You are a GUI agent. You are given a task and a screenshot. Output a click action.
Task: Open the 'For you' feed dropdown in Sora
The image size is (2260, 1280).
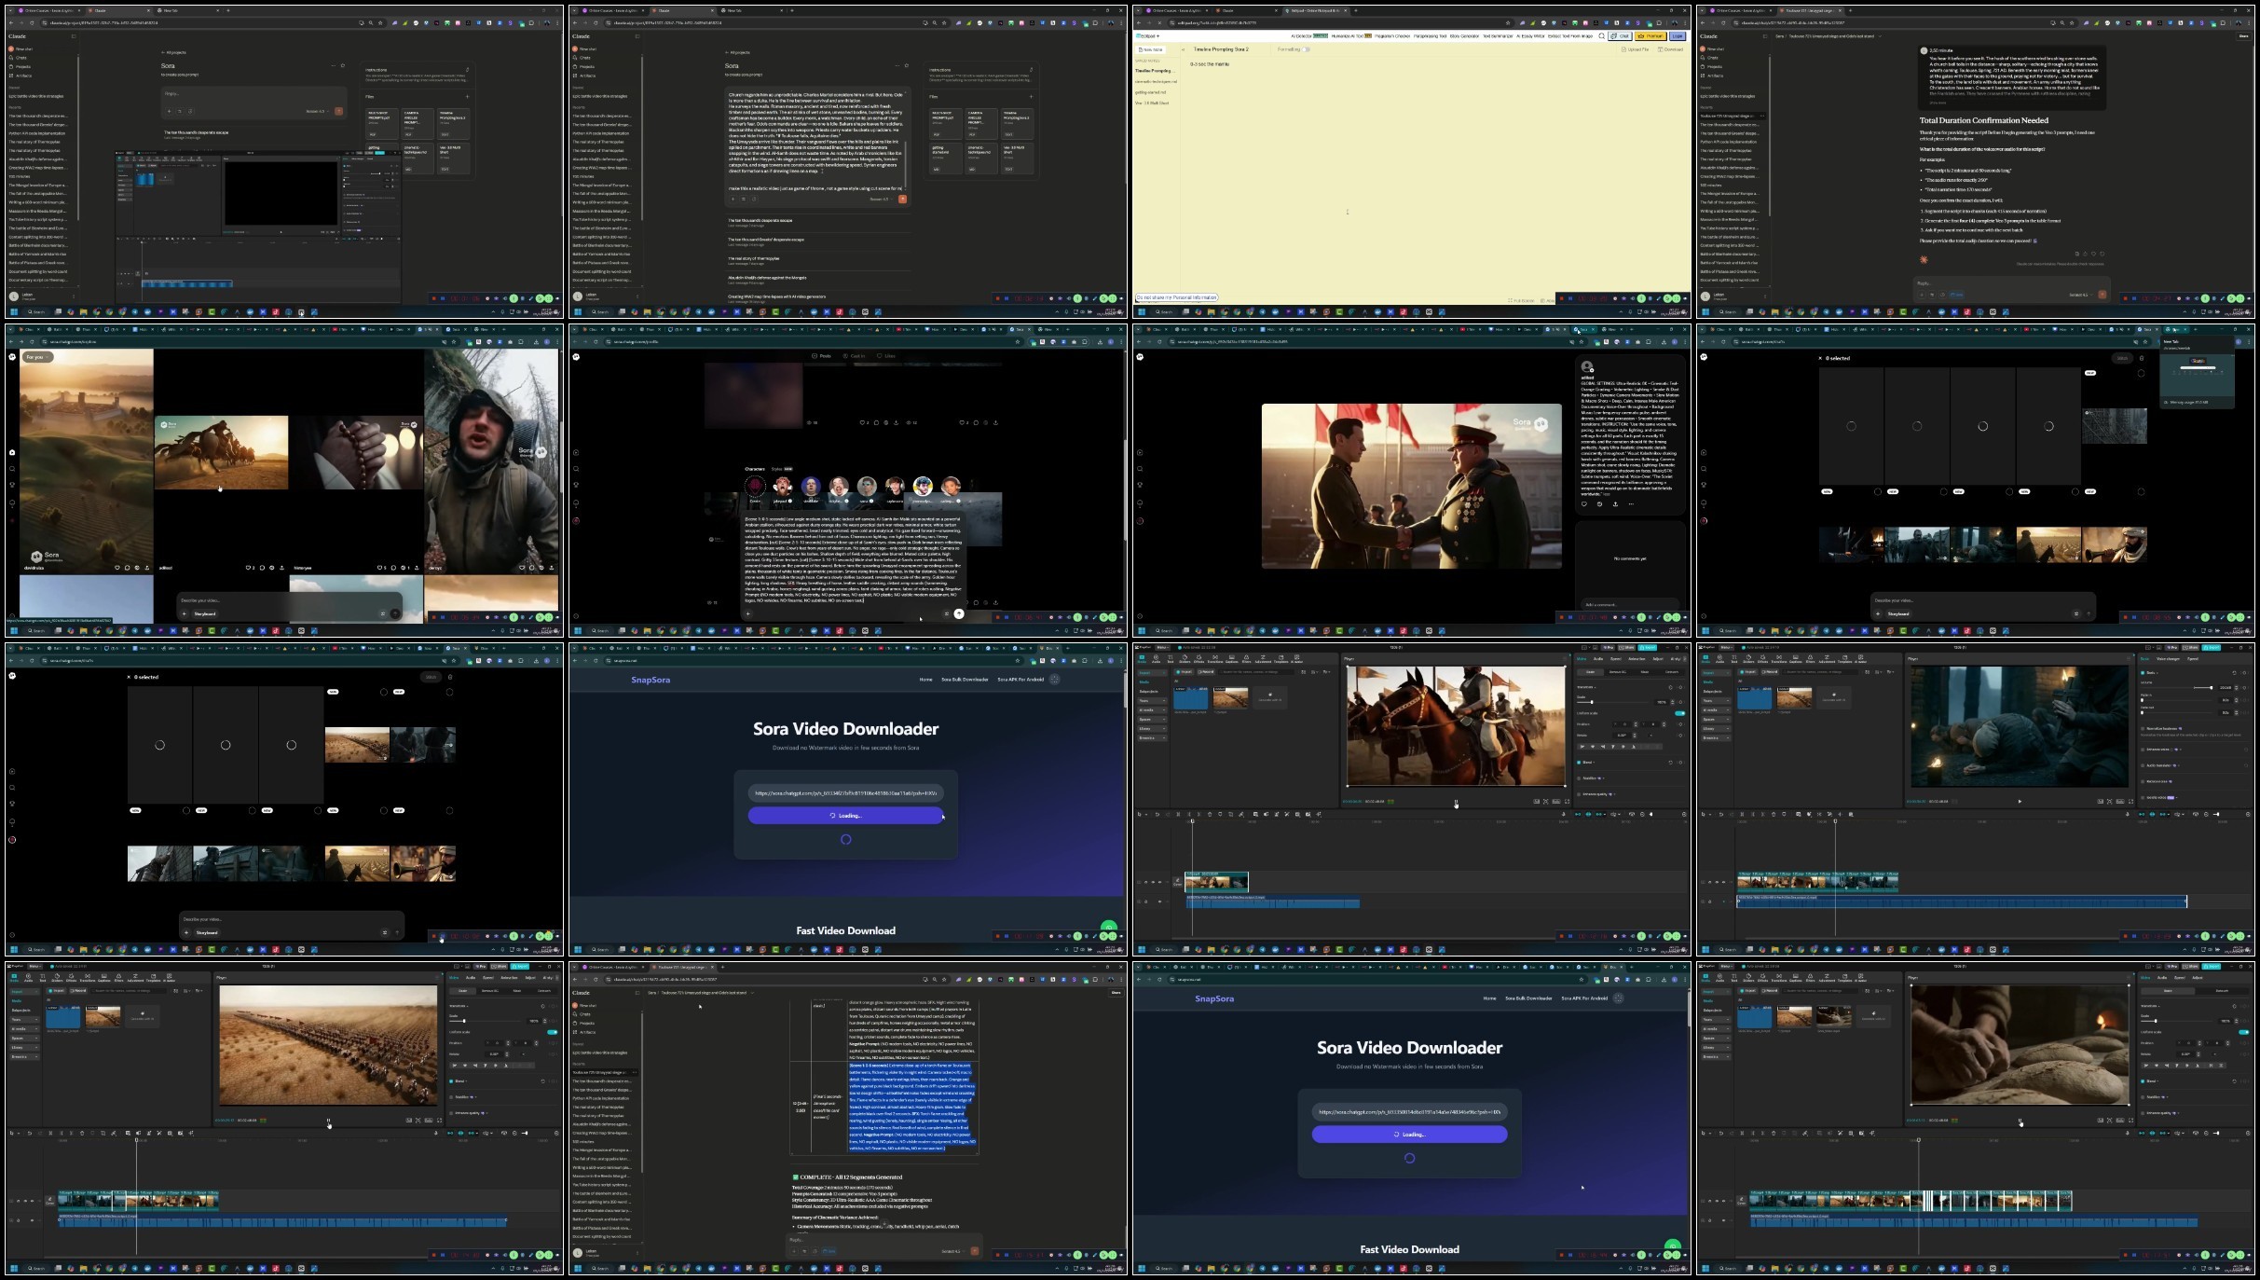point(38,357)
